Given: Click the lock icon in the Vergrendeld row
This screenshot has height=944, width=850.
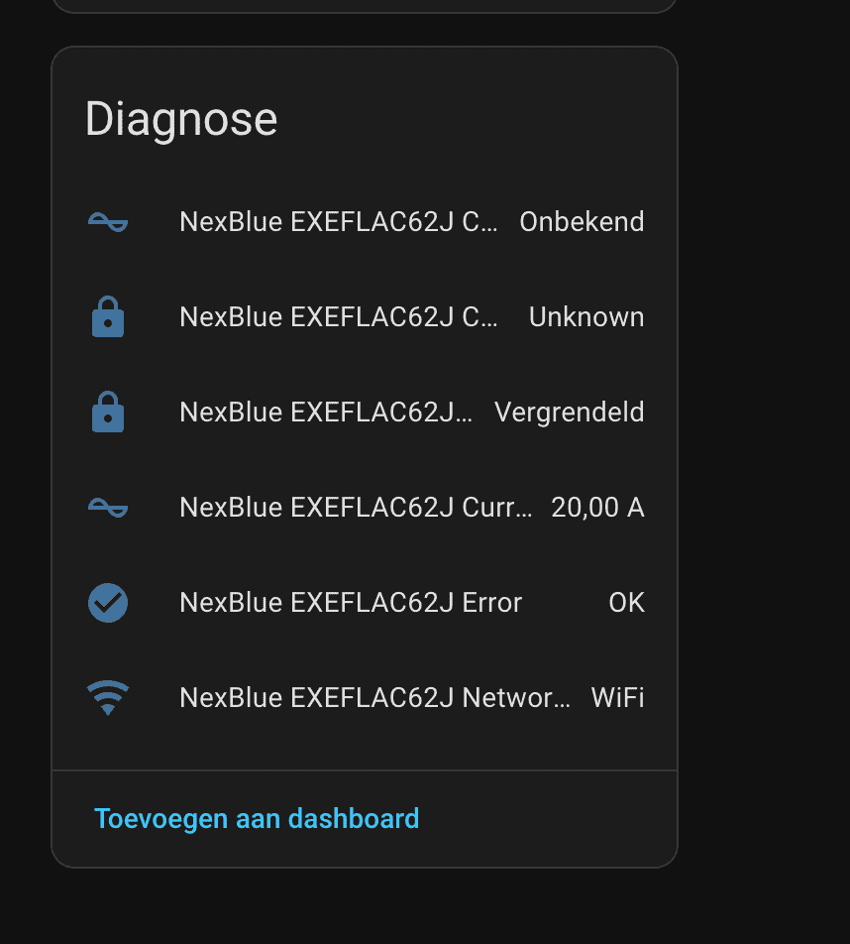Looking at the screenshot, I should 108,413.
